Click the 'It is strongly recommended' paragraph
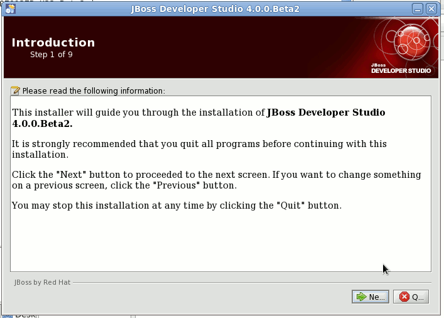The width and height of the screenshot is (444, 318). (199, 149)
